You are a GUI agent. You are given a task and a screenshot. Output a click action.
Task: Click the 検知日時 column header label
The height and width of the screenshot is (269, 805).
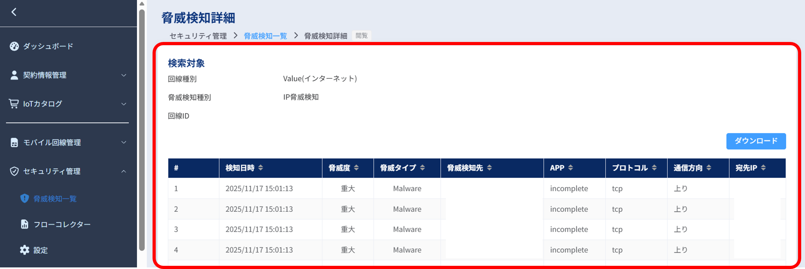click(x=240, y=168)
